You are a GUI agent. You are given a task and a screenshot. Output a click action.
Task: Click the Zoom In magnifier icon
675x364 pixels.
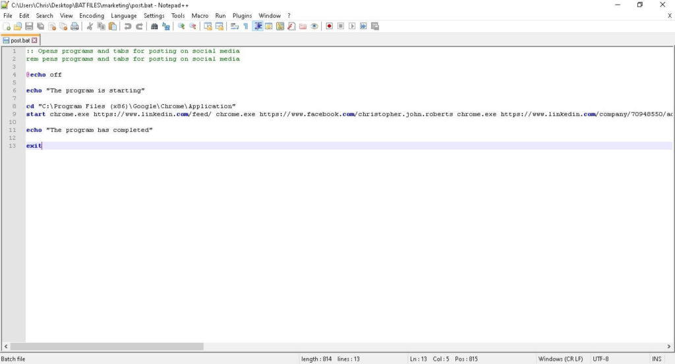[x=181, y=26]
